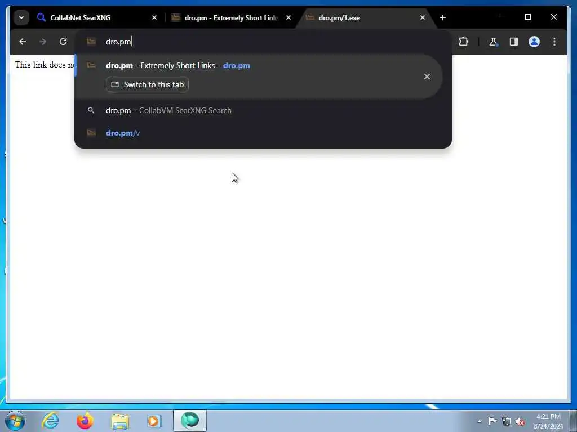
Task: Open Windows Media Player from taskbar
Action: click(x=154, y=421)
